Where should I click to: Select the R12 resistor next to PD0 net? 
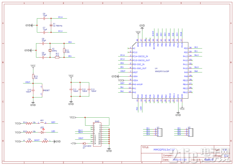point(64,50)
